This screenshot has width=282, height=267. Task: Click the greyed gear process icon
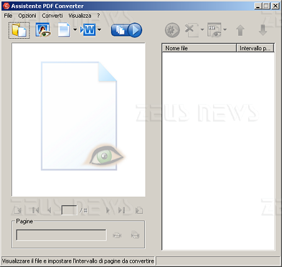[x=172, y=30]
